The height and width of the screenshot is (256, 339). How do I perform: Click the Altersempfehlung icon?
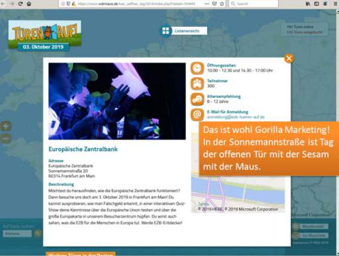(x=197, y=99)
